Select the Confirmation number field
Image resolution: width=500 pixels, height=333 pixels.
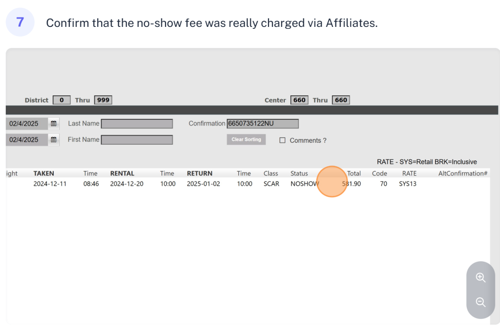263,124
